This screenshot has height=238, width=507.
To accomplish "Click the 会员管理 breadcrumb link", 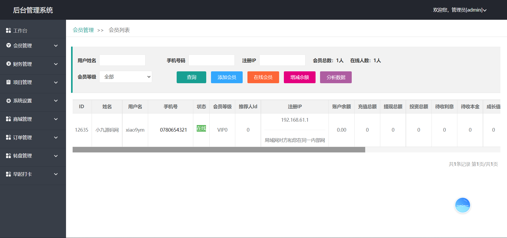I will tap(83, 30).
